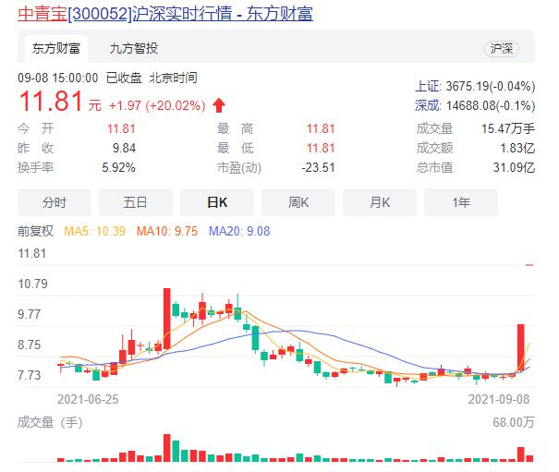Click the 成交量 (手) label
The height and width of the screenshot is (472, 559).
tap(50, 422)
